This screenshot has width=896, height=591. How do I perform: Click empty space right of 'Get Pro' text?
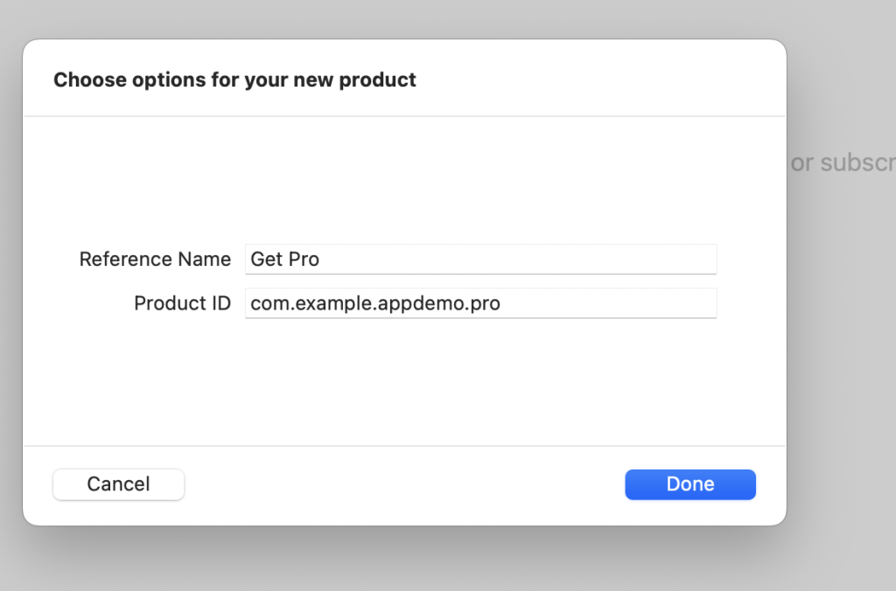coord(525,260)
